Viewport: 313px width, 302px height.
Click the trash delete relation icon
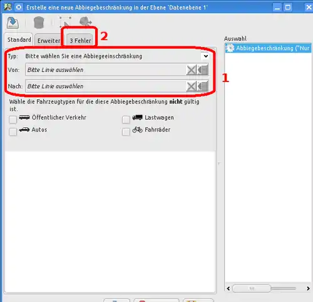coord(39,23)
